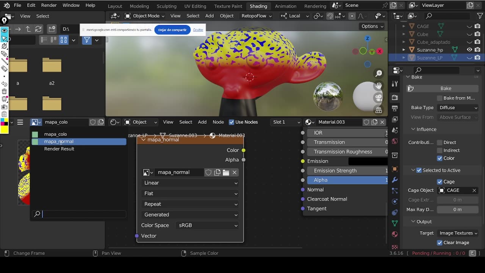The height and width of the screenshot is (273, 485).
Task: Click file browser refresh icon
Action: 38,29
